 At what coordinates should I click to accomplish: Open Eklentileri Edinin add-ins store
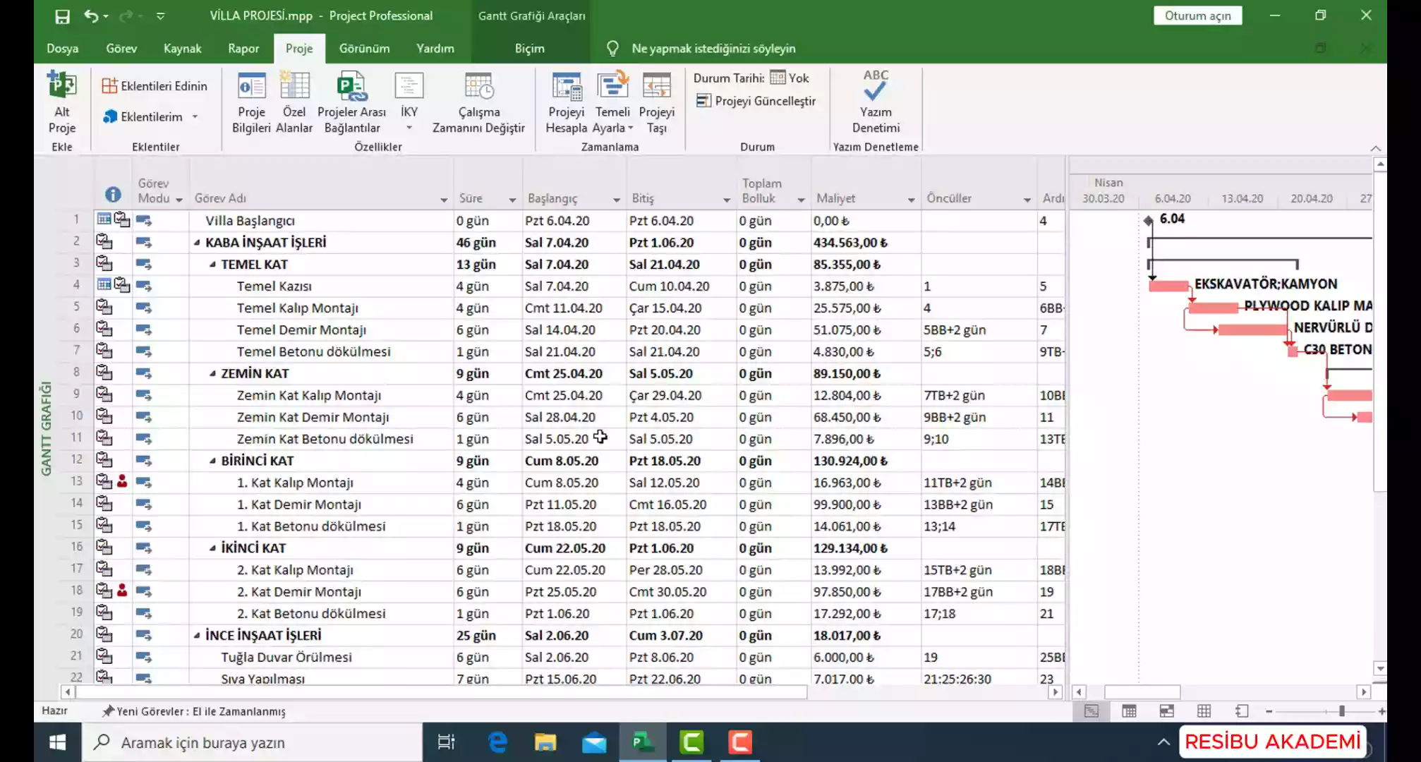[x=155, y=85]
